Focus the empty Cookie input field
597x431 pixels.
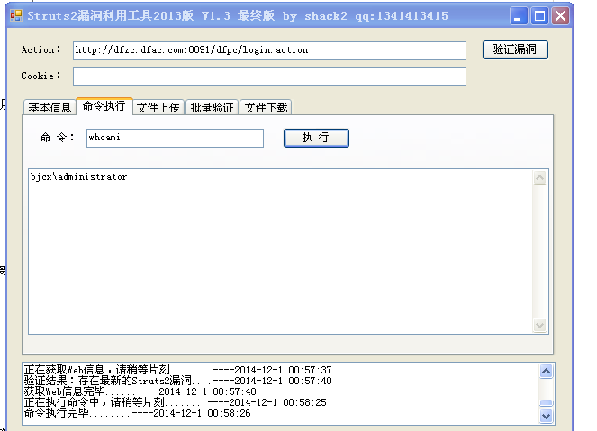269,76
